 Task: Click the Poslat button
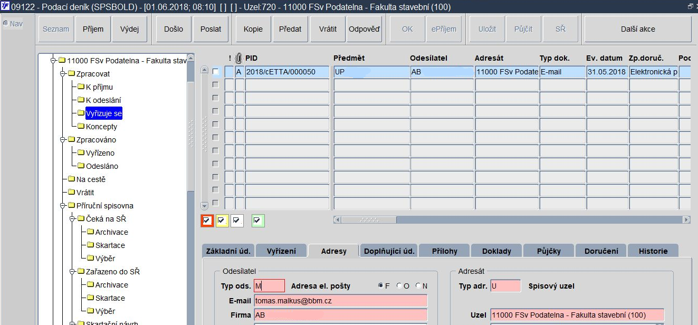coord(211,29)
